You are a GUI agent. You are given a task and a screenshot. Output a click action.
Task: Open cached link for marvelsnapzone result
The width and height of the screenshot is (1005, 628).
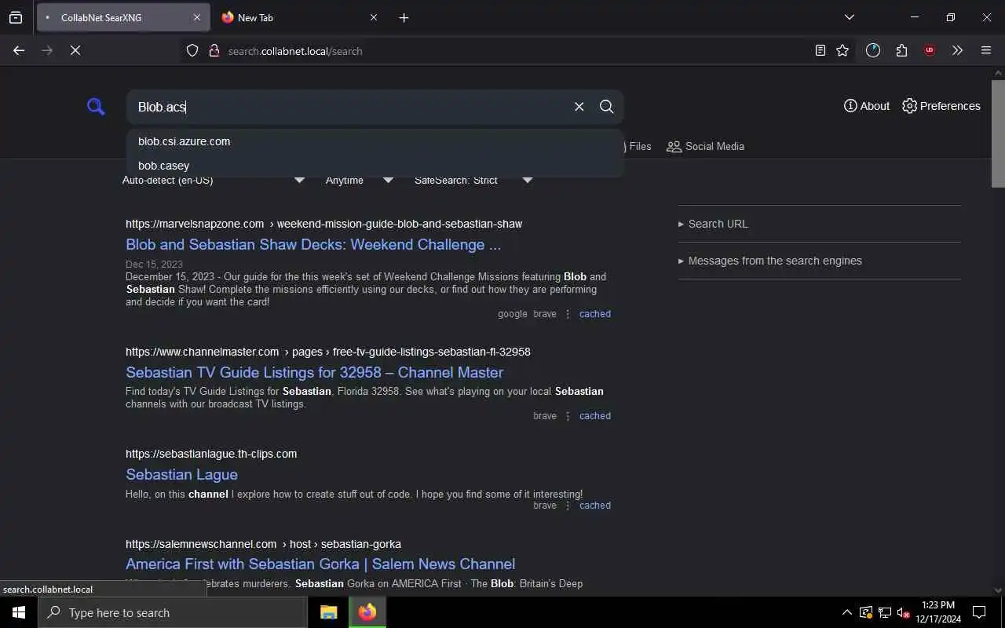(x=594, y=314)
